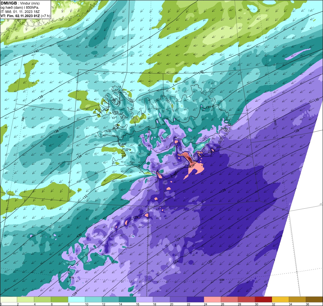The width and height of the screenshot is (323, 306).
Task: Pick the dark red 30–32 m/s legend swatch
Action: click(264, 300)
